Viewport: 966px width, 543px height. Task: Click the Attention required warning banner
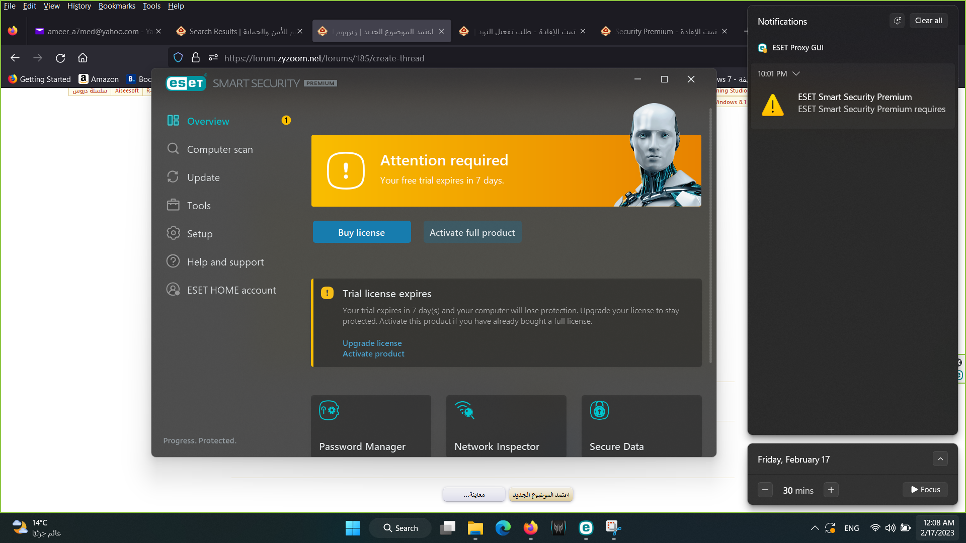pos(506,170)
